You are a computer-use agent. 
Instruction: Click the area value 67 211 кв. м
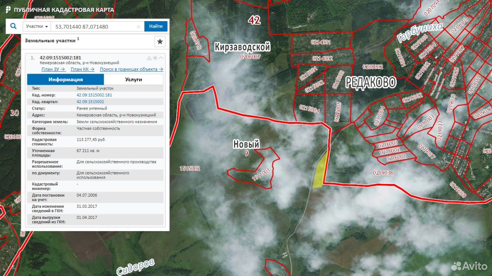coord(88,151)
